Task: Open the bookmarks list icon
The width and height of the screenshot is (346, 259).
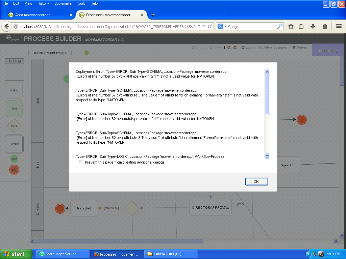Action: 301,26
